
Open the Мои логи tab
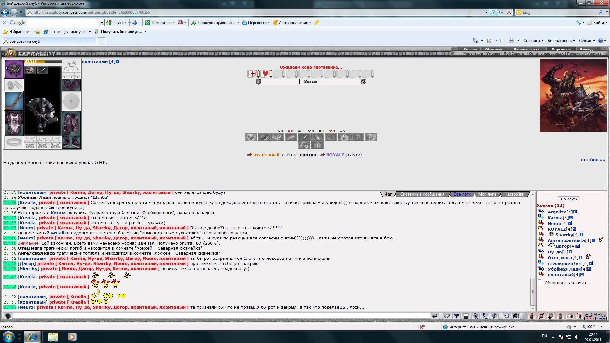(x=487, y=194)
